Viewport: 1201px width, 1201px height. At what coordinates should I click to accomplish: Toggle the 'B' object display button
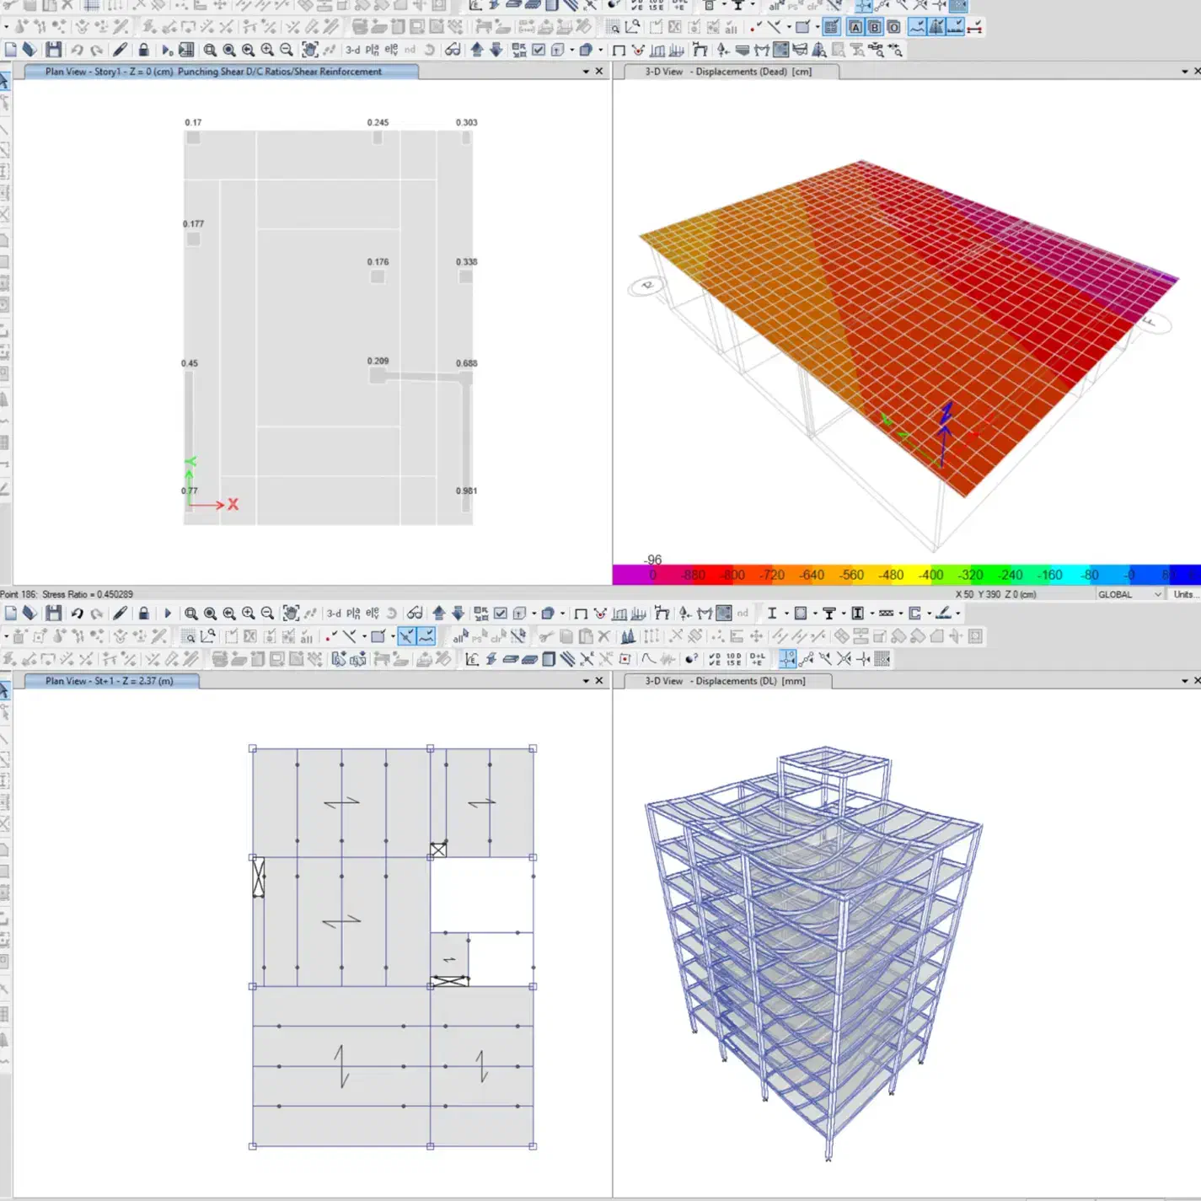[x=875, y=27]
